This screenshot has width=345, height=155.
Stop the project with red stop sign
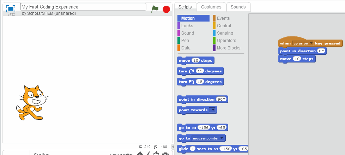click(x=167, y=9)
